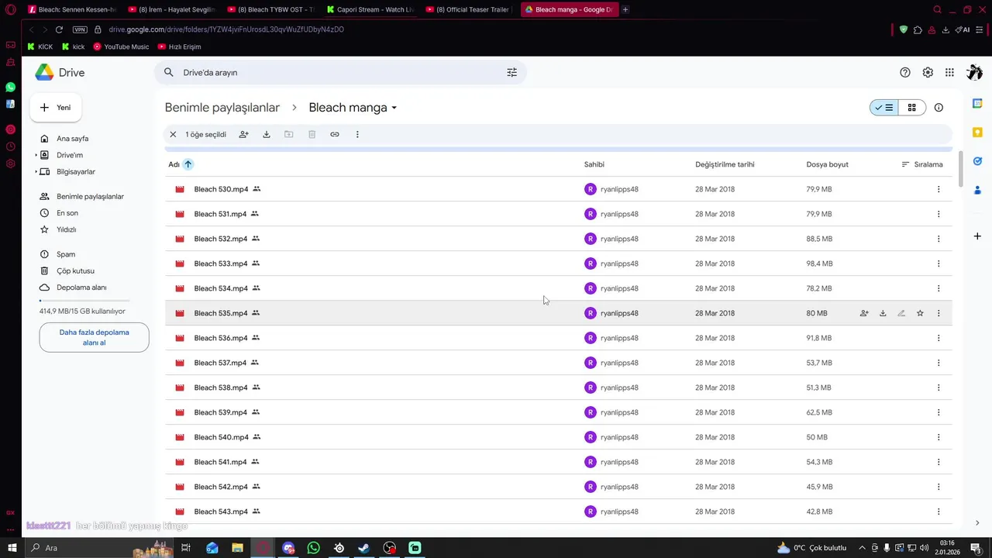
Task: Open Google Calendar side panel icon
Action: (x=977, y=103)
